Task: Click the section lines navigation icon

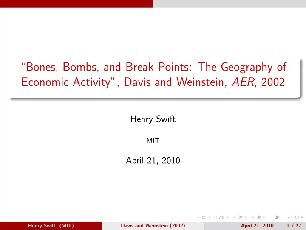Action: 259,217
